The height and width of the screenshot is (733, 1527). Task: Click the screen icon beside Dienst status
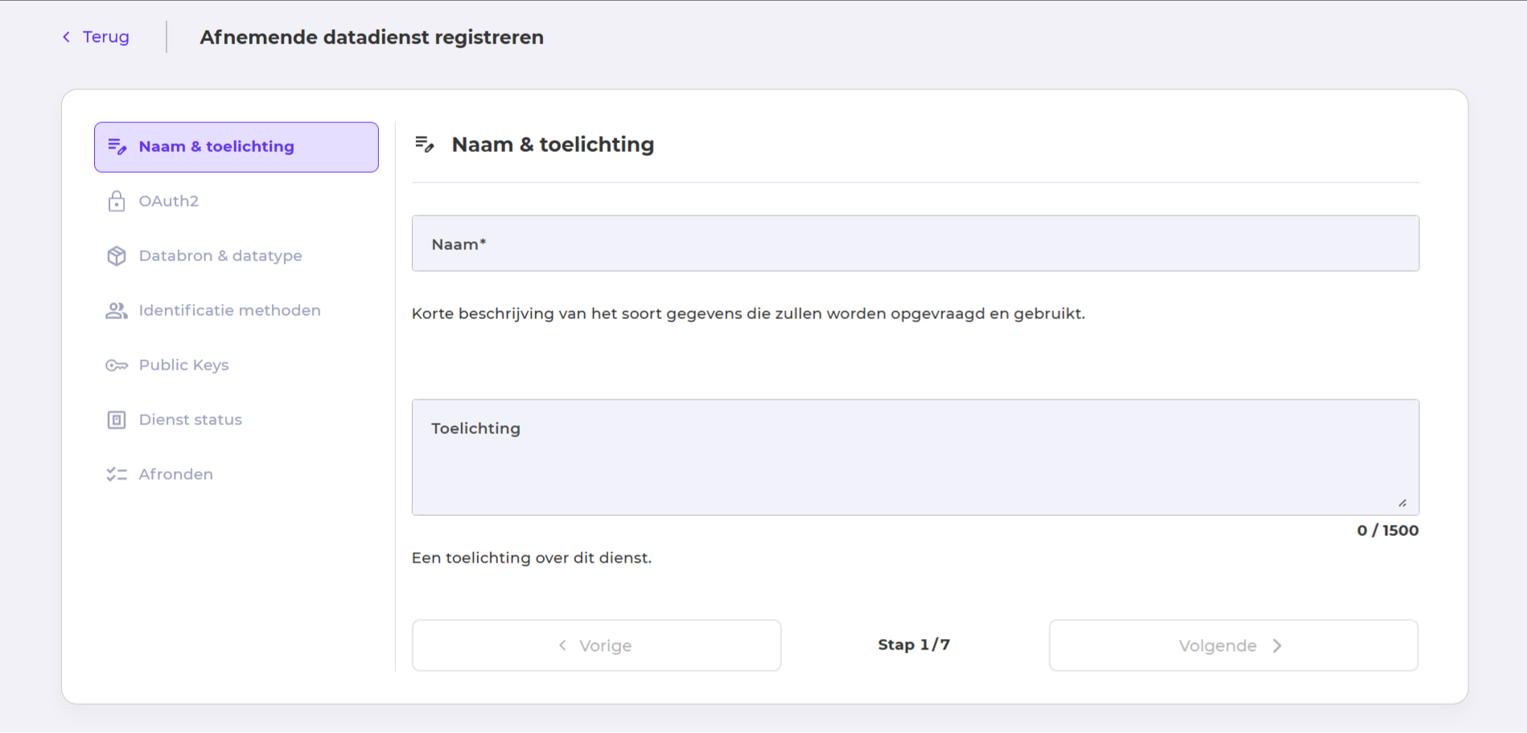(x=116, y=419)
